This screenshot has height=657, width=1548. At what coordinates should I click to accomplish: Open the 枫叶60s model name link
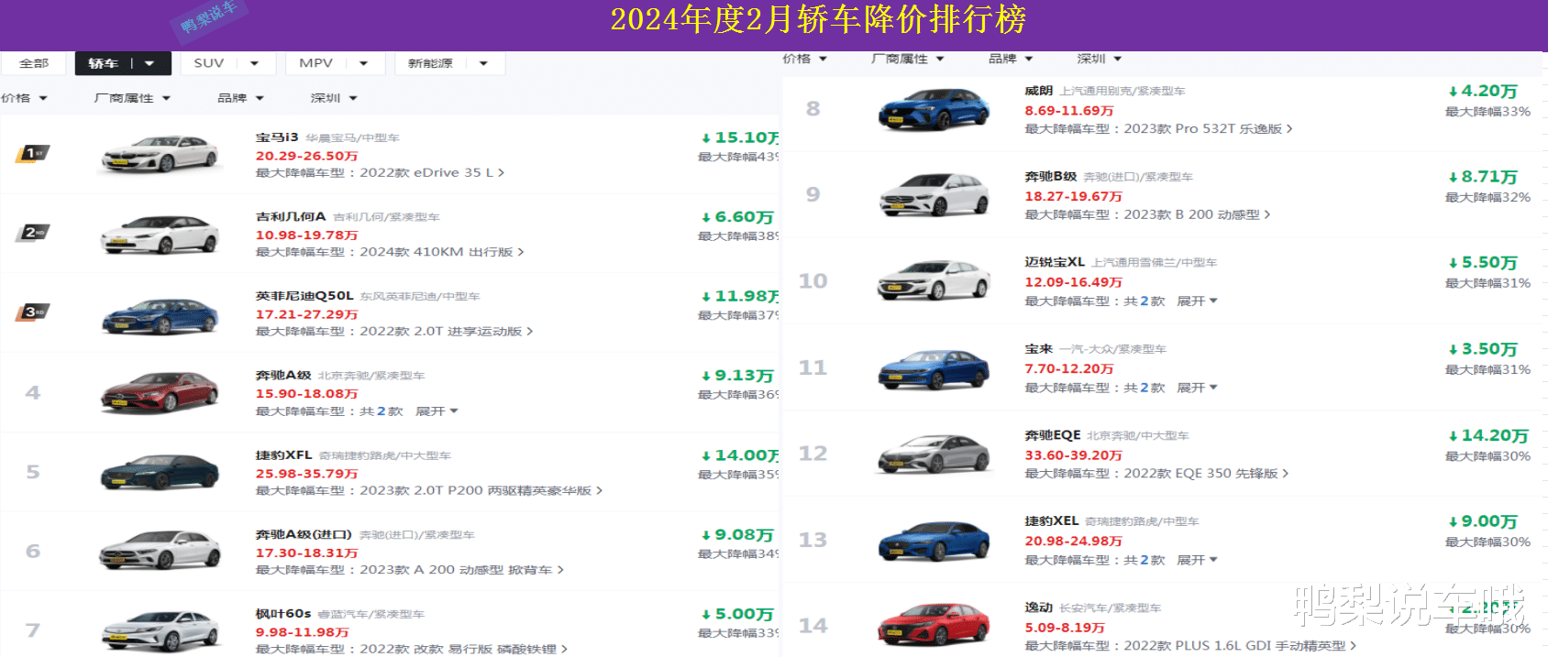coord(283,614)
